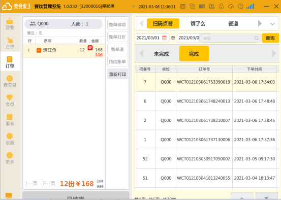Click the scale icon in title bar
Viewport: 281px width, 200px height.
coord(183,7)
